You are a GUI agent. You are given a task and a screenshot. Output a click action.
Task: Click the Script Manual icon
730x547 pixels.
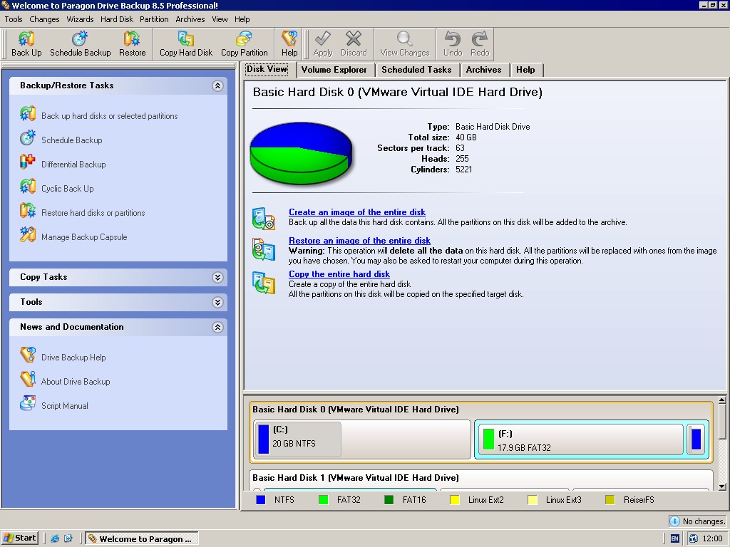tap(28, 404)
